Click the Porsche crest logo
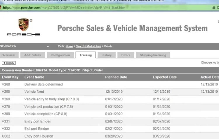The height and width of the screenshot is (139, 219). (24, 24)
